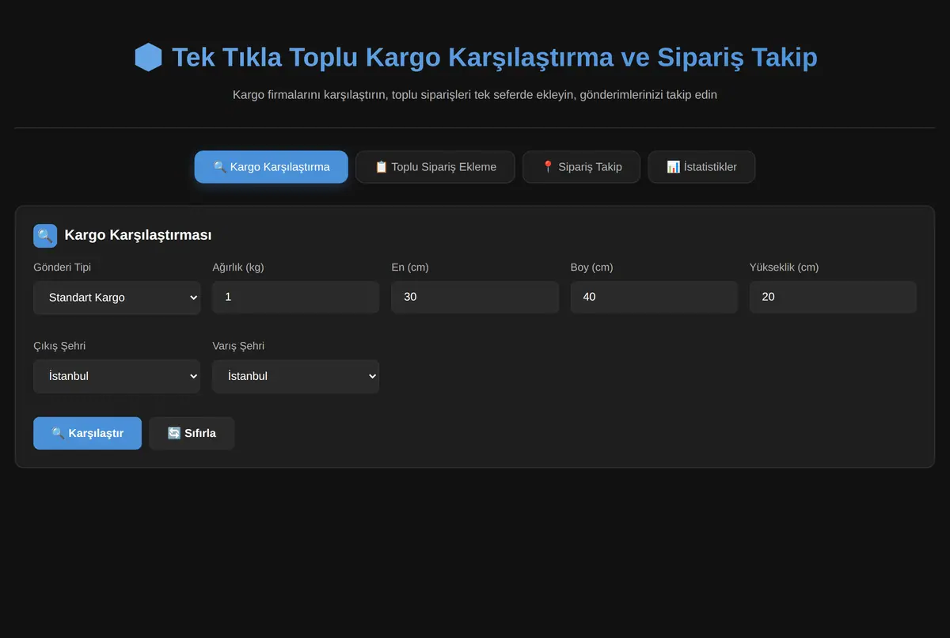This screenshot has height=638, width=950.
Task: Click the Karşılaştır button
Action: (x=87, y=433)
